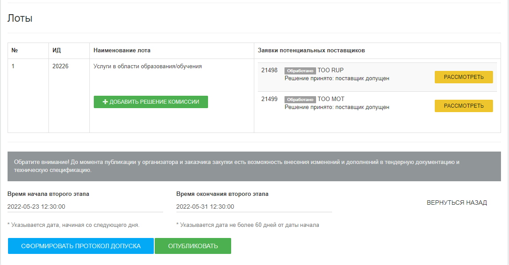Click the supplier name TOO RUP
This screenshot has height=265, width=509.
[330, 70]
